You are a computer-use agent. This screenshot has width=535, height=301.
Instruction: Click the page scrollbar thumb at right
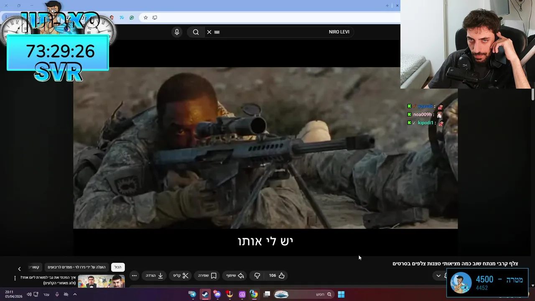(x=532, y=94)
